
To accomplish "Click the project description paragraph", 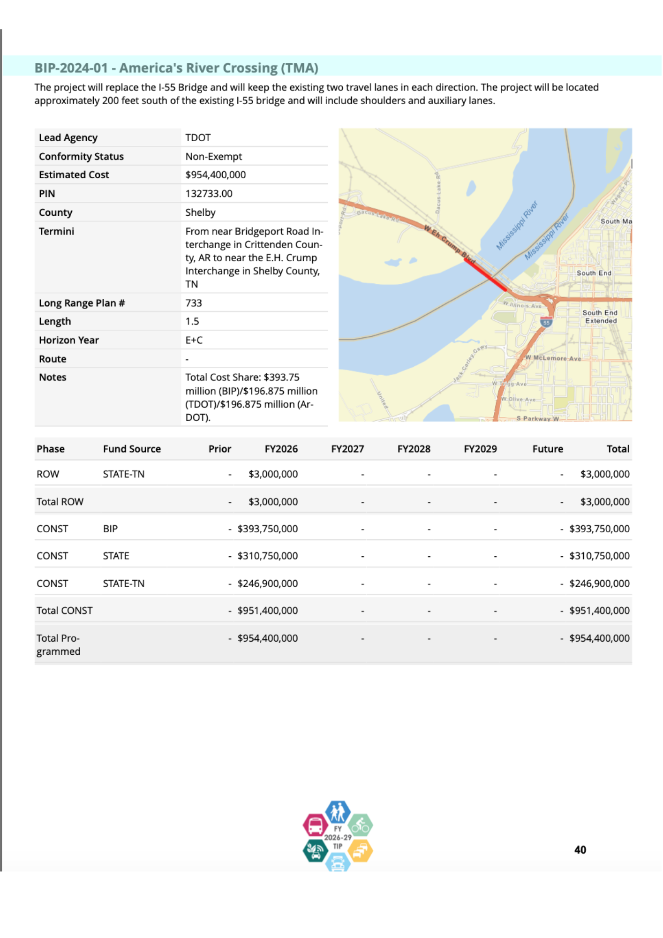I will [316, 94].
